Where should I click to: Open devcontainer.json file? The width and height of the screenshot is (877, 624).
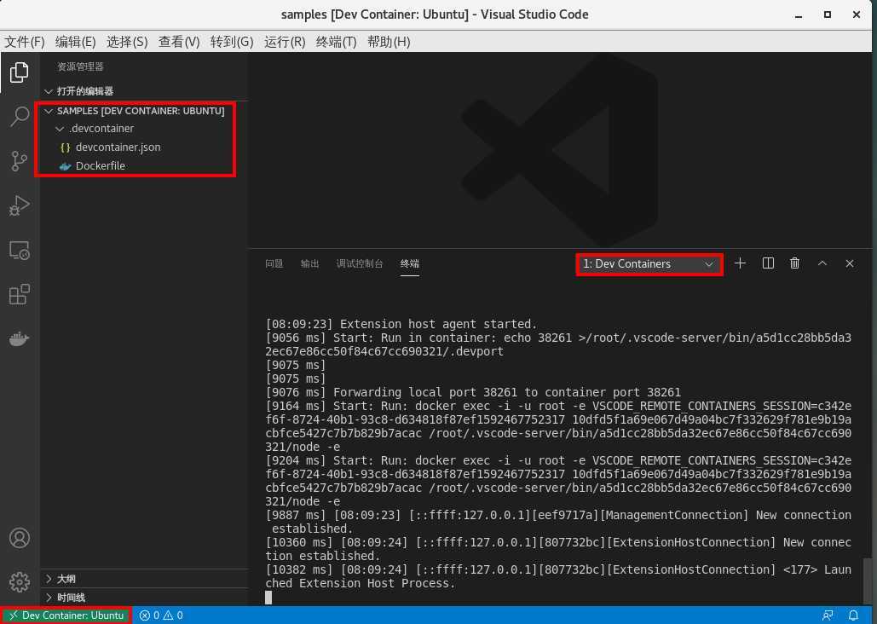144,147
